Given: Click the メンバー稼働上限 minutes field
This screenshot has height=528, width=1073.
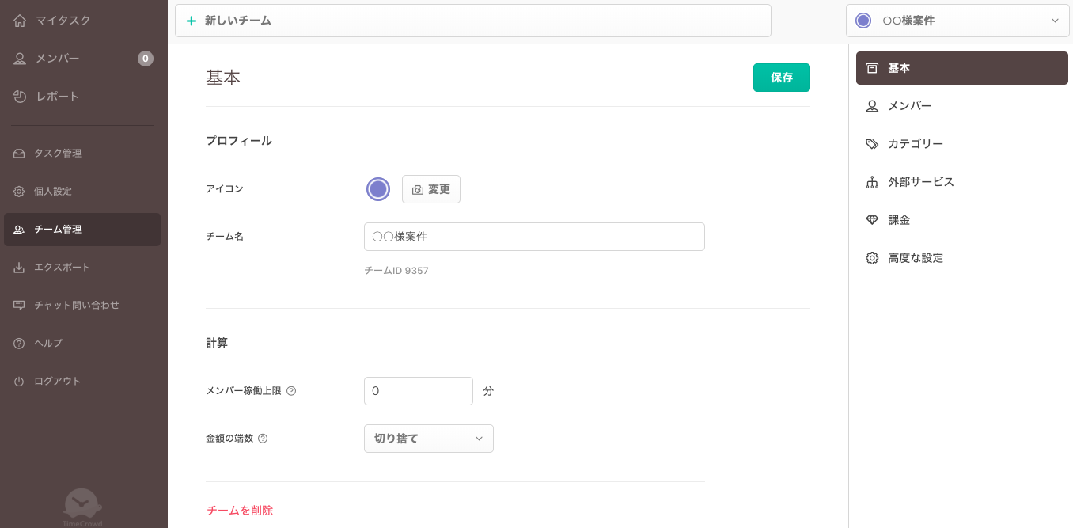Looking at the screenshot, I should pos(419,391).
